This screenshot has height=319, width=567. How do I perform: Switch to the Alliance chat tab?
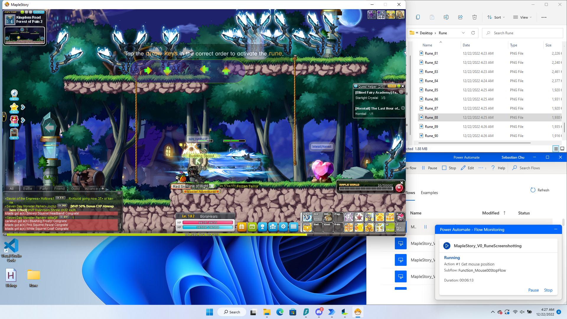point(91,188)
